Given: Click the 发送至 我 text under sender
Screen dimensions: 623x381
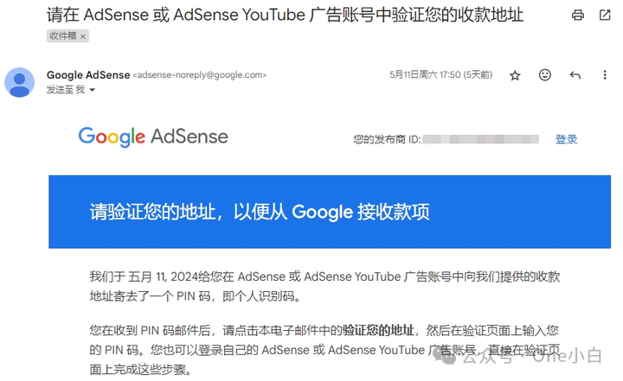Looking at the screenshot, I should 66,90.
